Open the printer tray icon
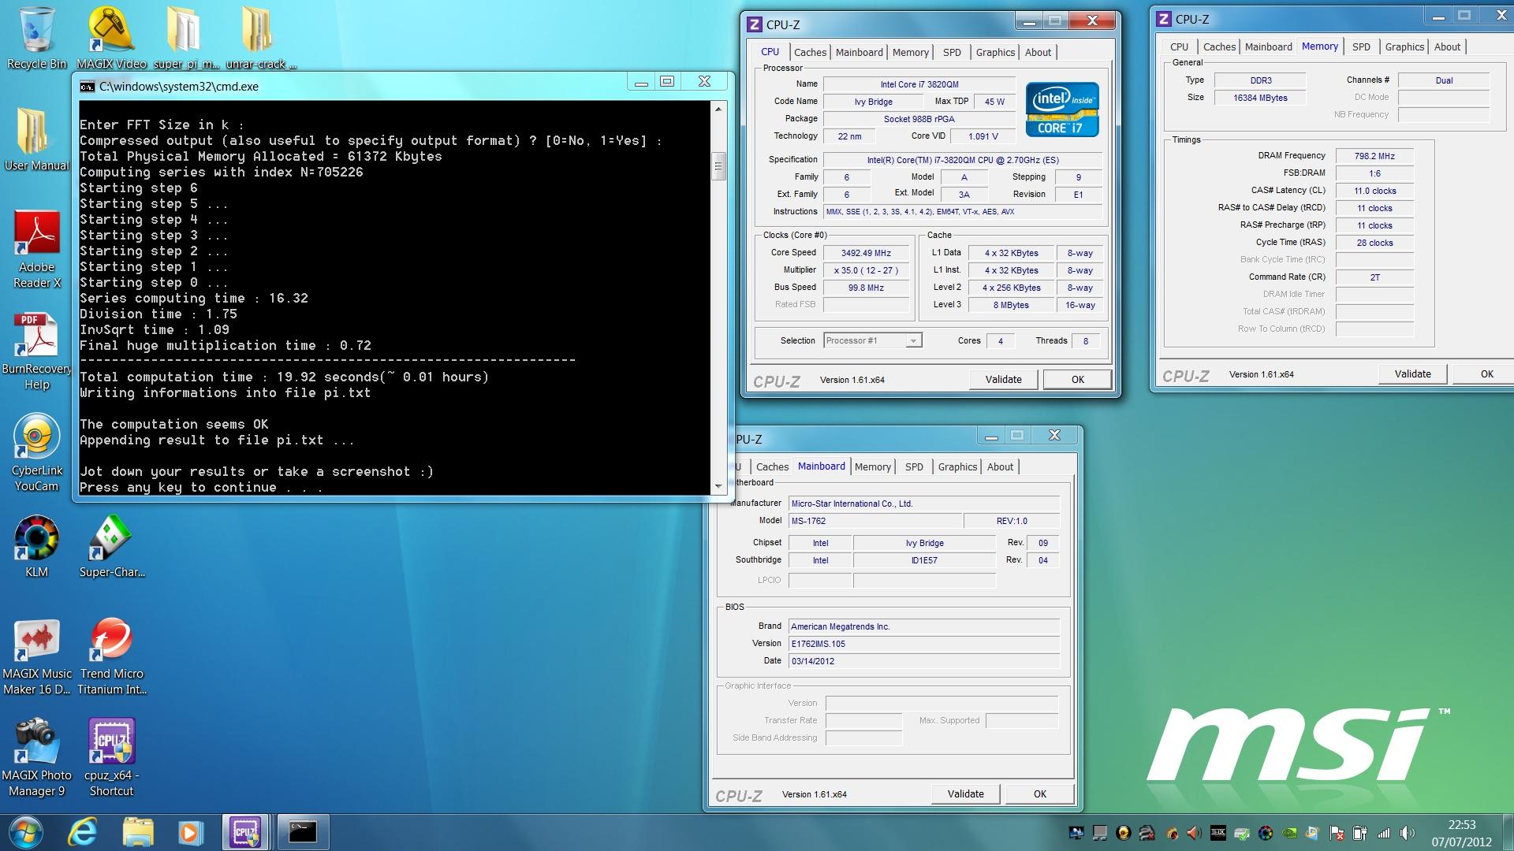 click(1242, 833)
